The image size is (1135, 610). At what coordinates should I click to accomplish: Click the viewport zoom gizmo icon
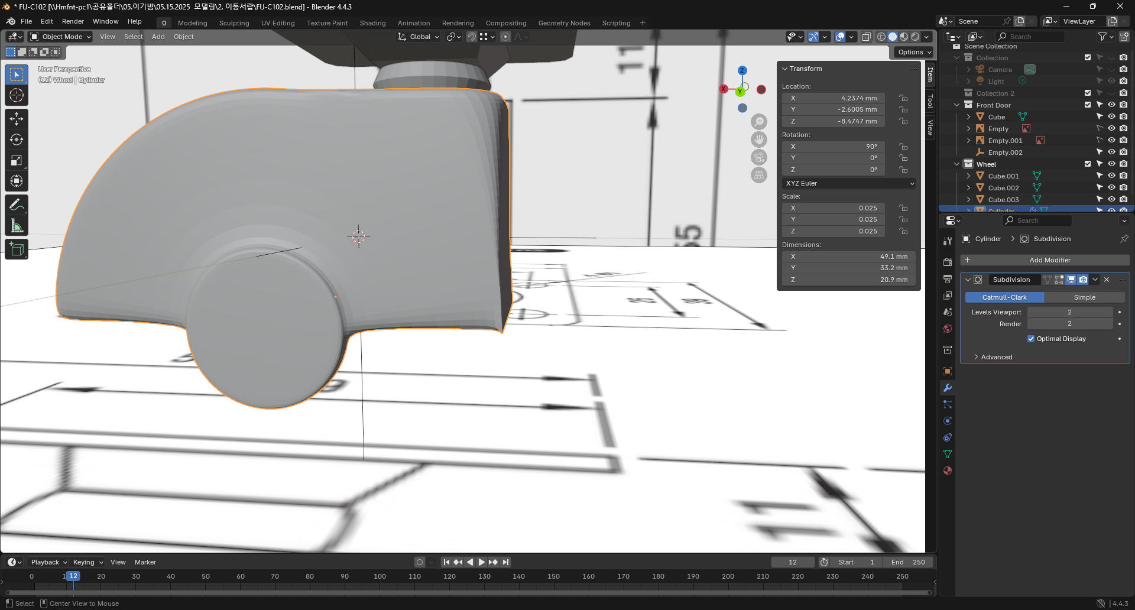pos(759,122)
